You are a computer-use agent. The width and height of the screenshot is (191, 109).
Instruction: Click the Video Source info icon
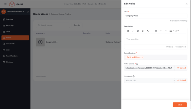click(137, 64)
